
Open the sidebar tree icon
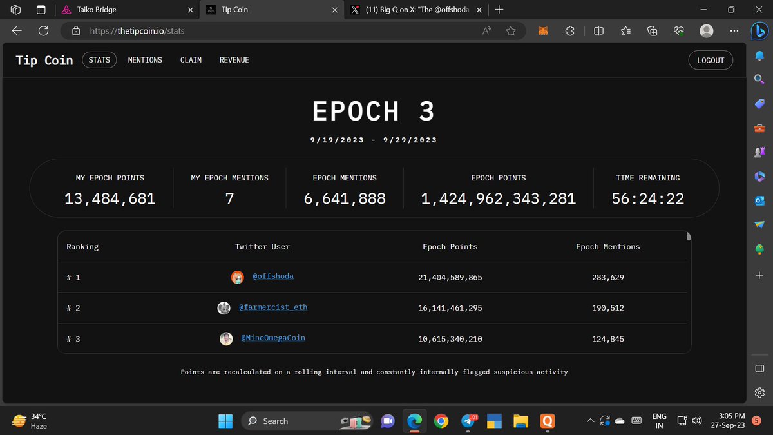[x=759, y=249]
